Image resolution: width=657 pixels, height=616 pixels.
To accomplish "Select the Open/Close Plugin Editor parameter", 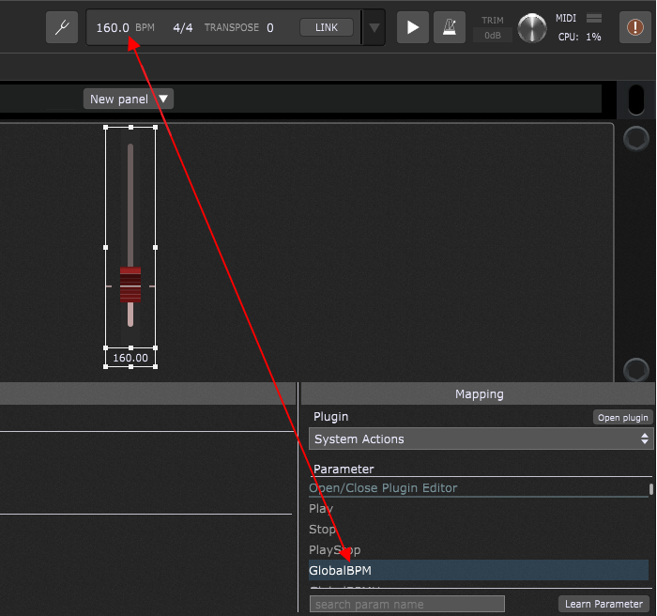I will 478,487.
